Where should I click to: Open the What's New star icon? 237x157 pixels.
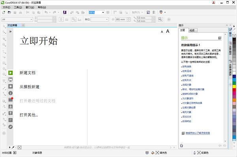click(10, 86)
